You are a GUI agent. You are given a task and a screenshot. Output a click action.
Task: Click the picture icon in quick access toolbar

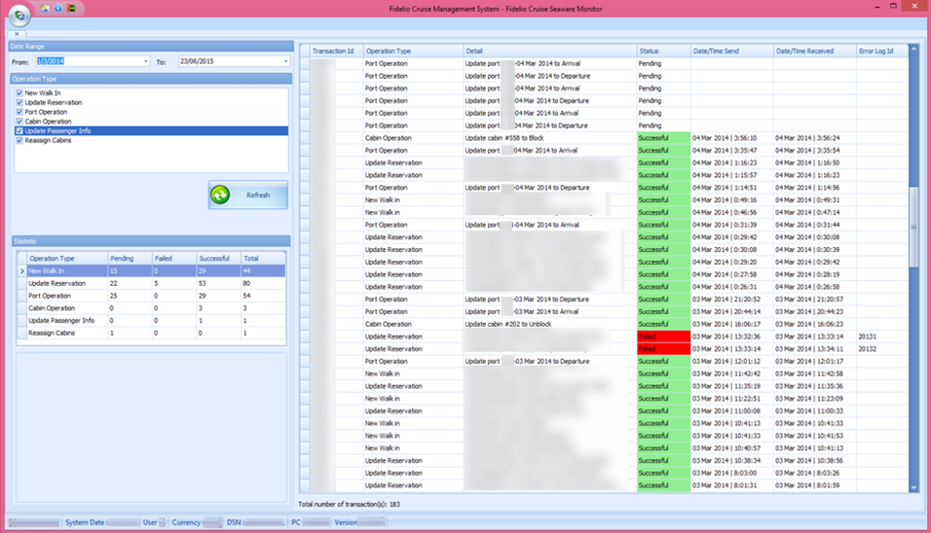[45, 9]
